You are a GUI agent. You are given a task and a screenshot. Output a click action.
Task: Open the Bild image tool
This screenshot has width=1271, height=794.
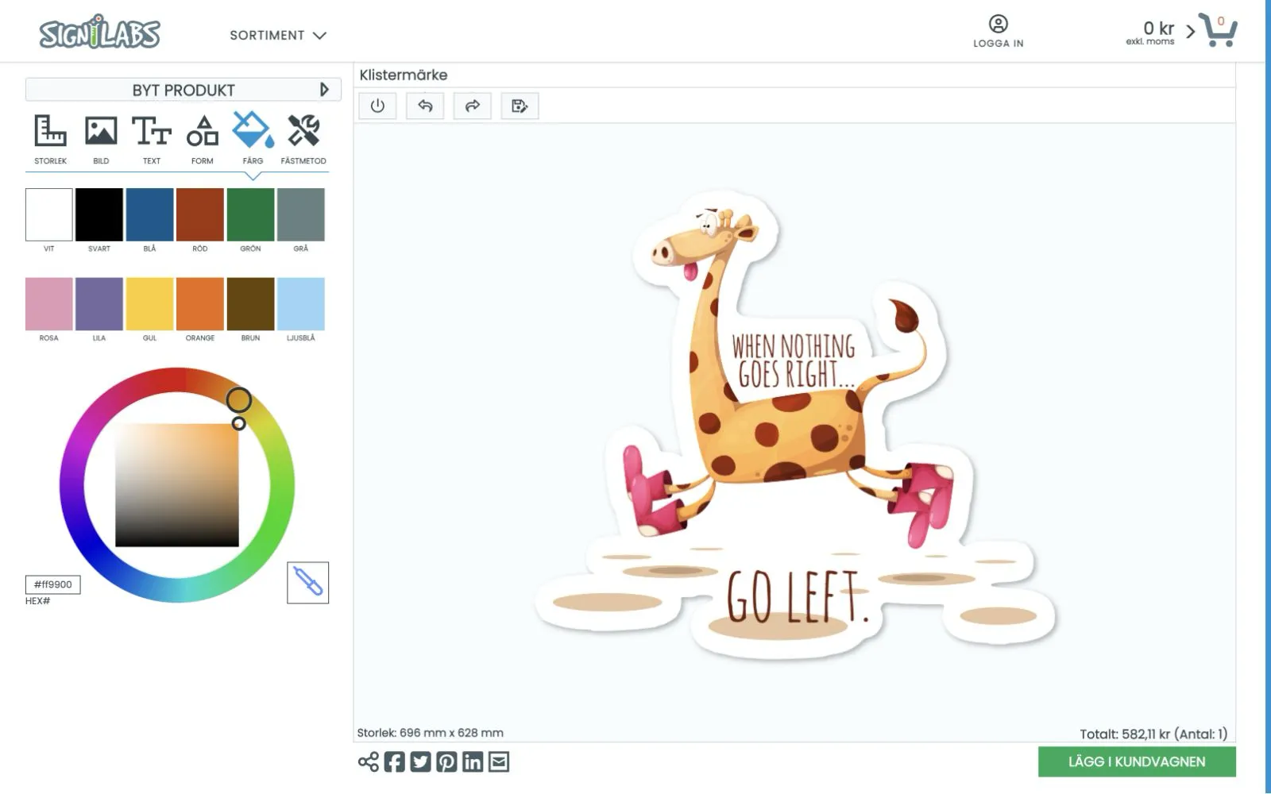(x=101, y=139)
